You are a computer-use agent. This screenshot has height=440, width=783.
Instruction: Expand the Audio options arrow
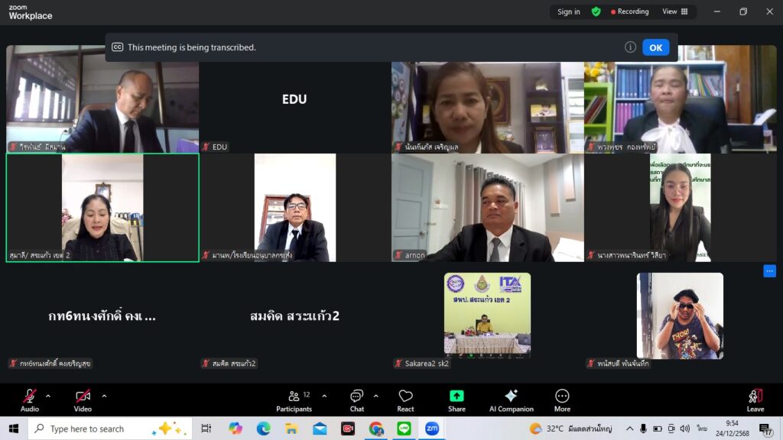click(x=48, y=396)
